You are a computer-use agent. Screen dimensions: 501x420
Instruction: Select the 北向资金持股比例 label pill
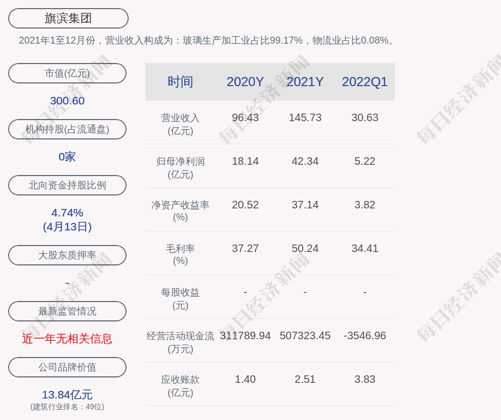coord(67,185)
